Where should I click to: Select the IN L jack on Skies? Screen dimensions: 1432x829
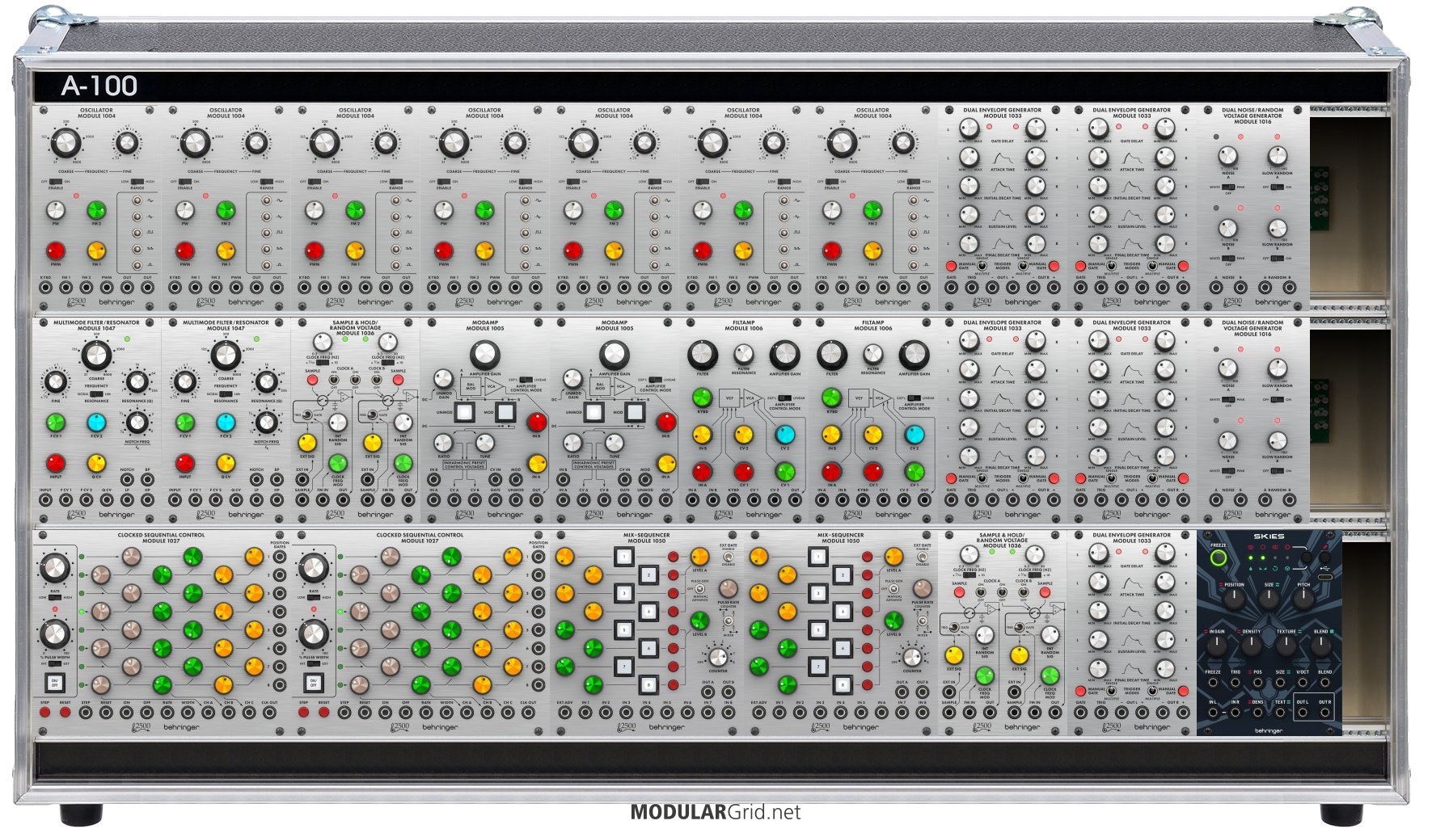pyautogui.click(x=1213, y=714)
